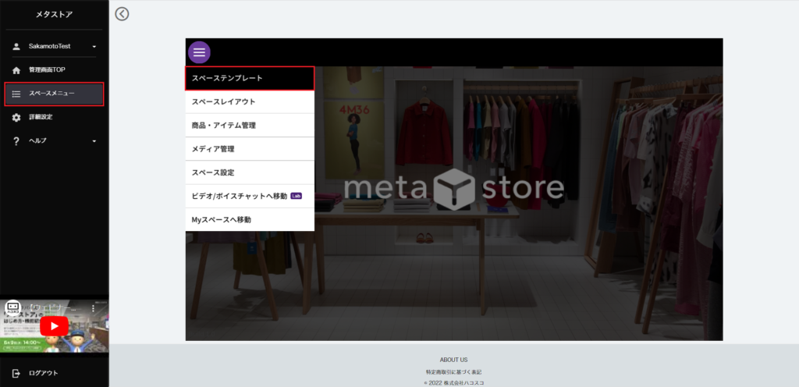
Task: Click the purple hamburger menu button
Action: (x=199, y=52)
